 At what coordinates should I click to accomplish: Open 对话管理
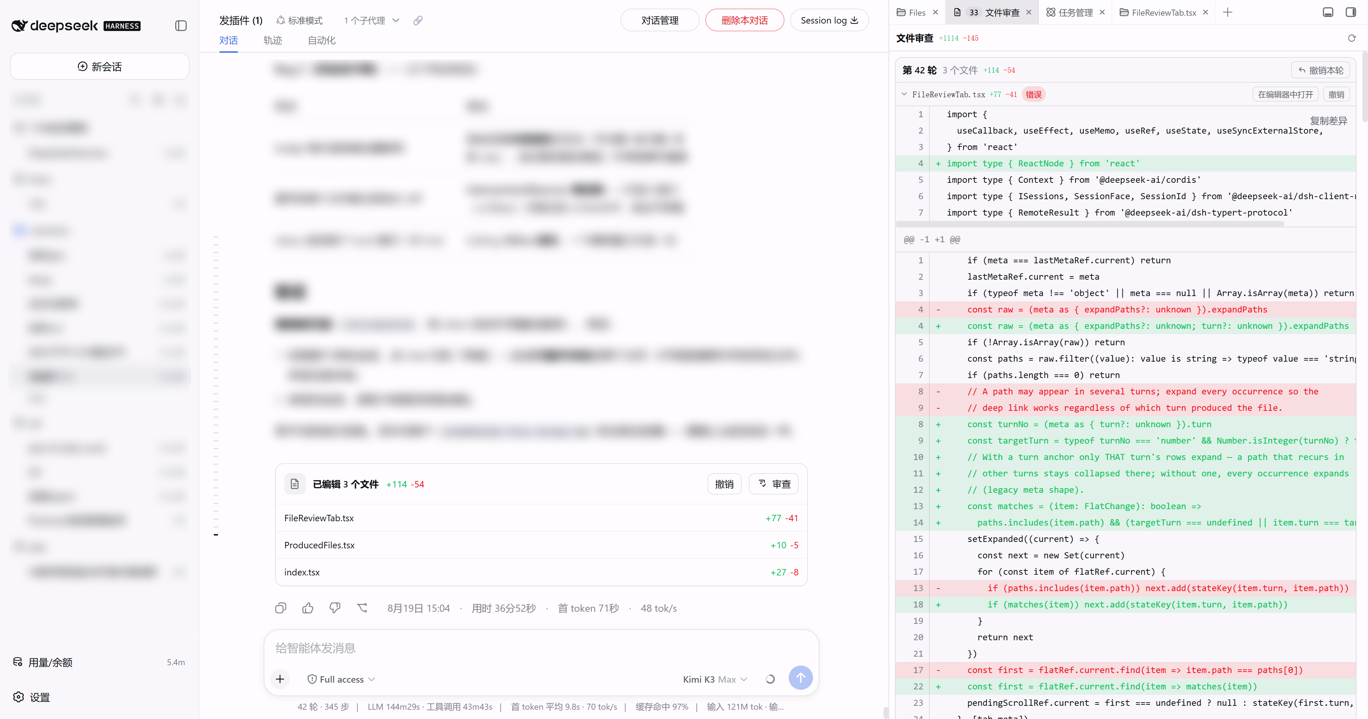pyautogui.click(x=659, y=20)
